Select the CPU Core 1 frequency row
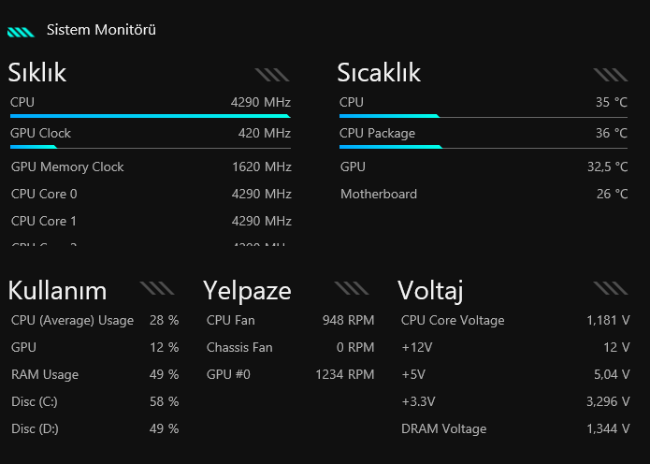Screen dimensions: 650x464 coord(151,222)
